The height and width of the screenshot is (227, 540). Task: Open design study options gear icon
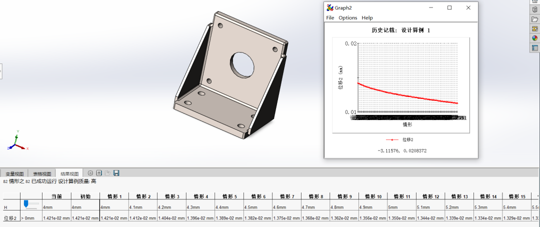tap(90, 173)
